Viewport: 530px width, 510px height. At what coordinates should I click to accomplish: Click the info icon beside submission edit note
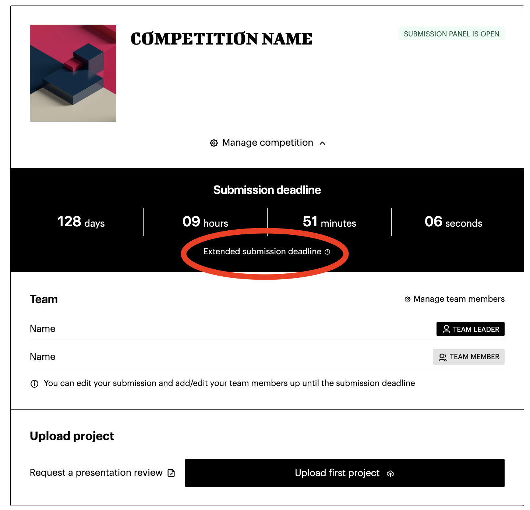pos(34,384)
